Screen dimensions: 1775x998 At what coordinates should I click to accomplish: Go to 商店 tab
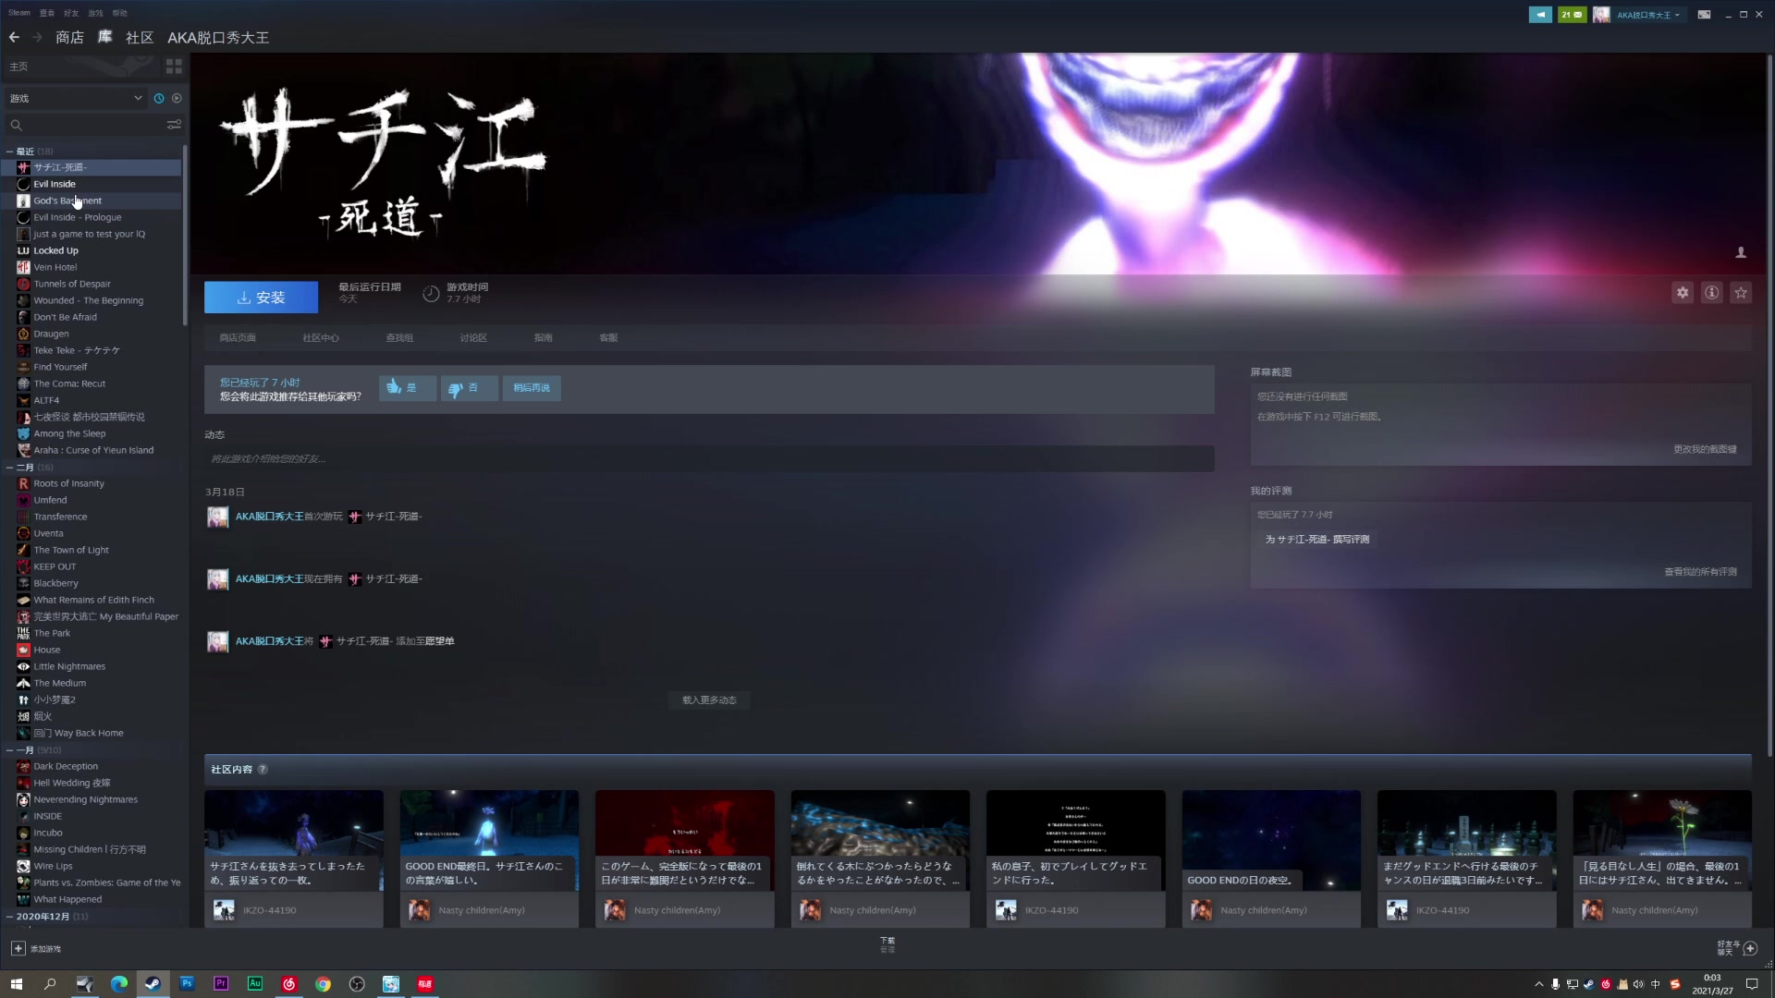coord(69,38)
